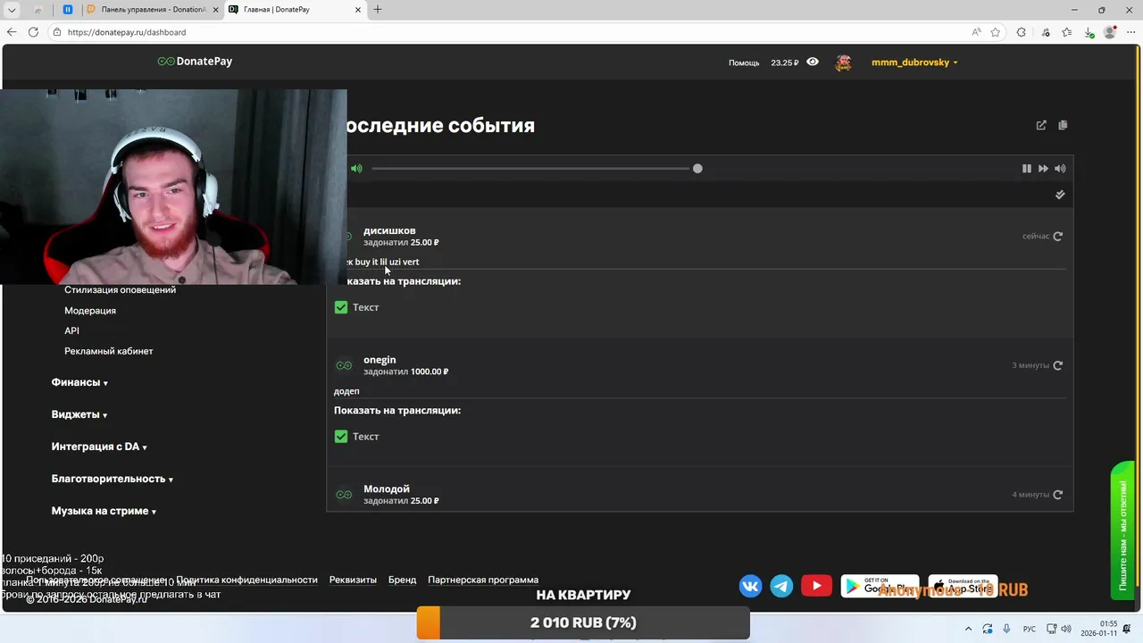Image resolution: width=1143 pixels, height=643 pixels.
Task: Open Политика конфиденциальности footer link
Action: 246,580
